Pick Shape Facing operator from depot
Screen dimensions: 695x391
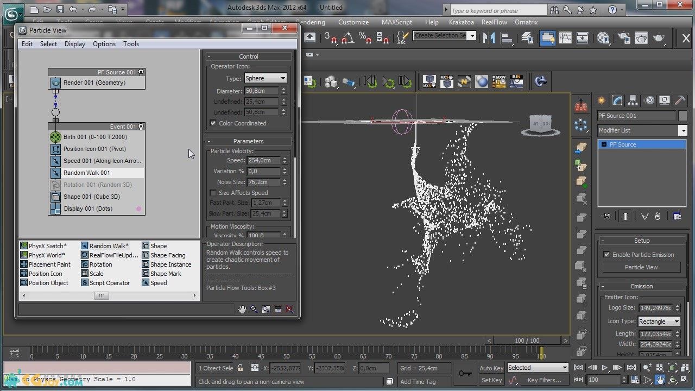pyautogui.click(x=163, y=255)
